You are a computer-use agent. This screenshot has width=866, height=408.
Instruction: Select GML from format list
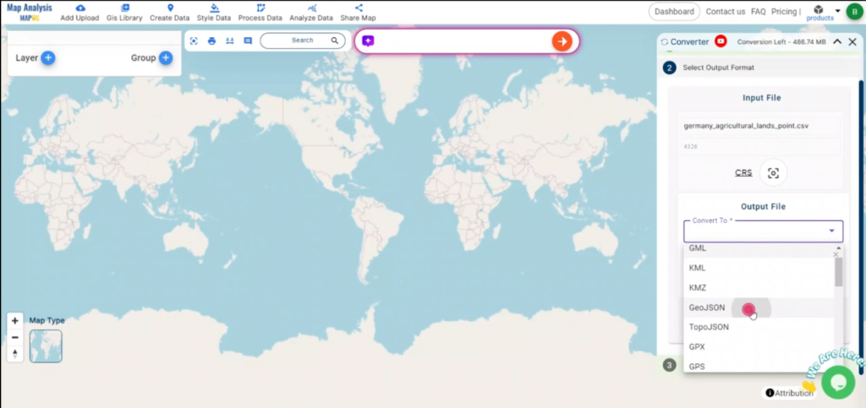point(759,248)
